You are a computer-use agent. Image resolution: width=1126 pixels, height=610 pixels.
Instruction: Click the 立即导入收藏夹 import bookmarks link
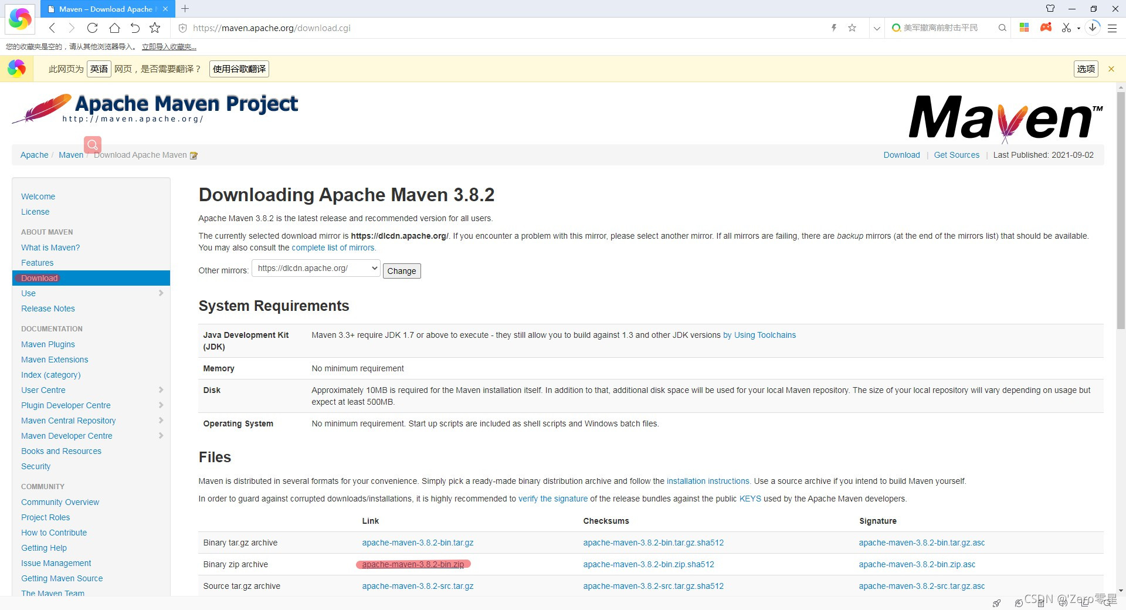[169, 46]
